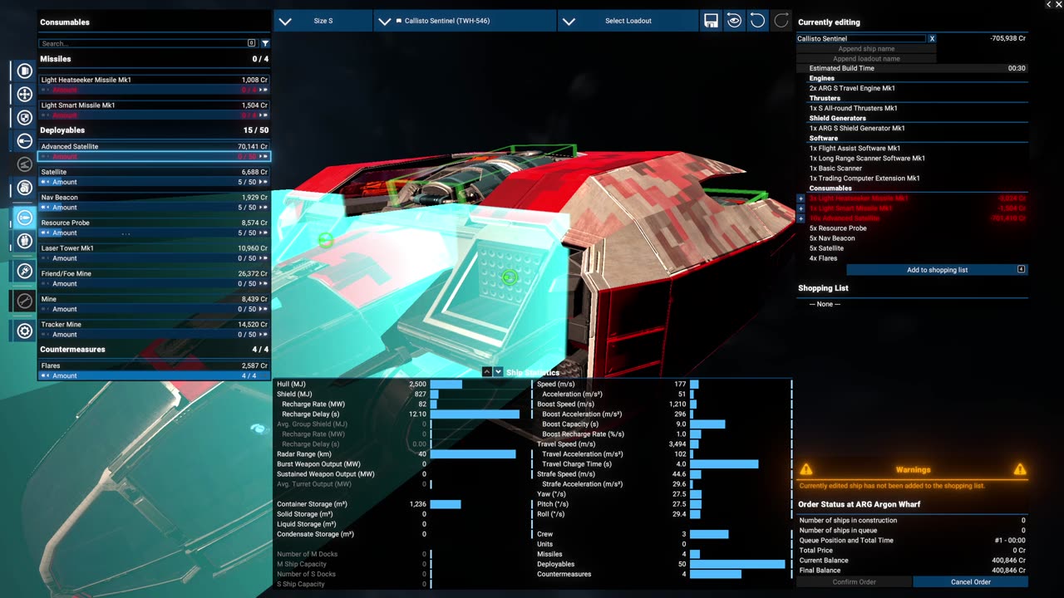Expand the Light Smart Missile Mk1 plus entry
The height and width of the screenshot is (598, 1064).
(x=800, y=208)
